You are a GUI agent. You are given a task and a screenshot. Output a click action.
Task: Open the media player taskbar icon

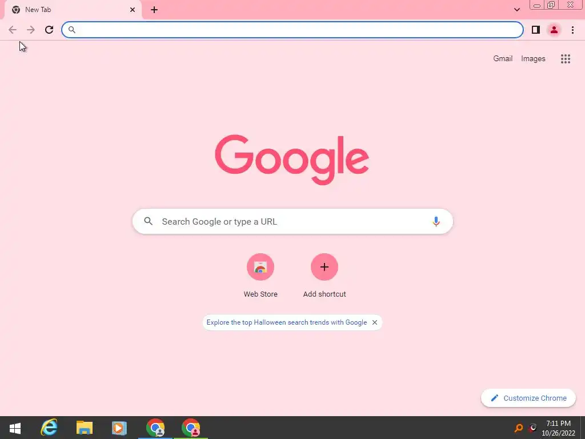coord(119,428)
